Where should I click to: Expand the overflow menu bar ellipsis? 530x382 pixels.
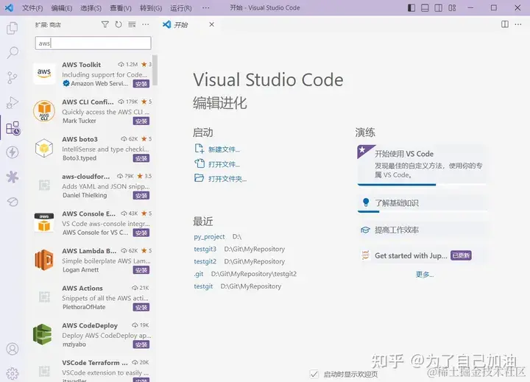tap(205, 8)
